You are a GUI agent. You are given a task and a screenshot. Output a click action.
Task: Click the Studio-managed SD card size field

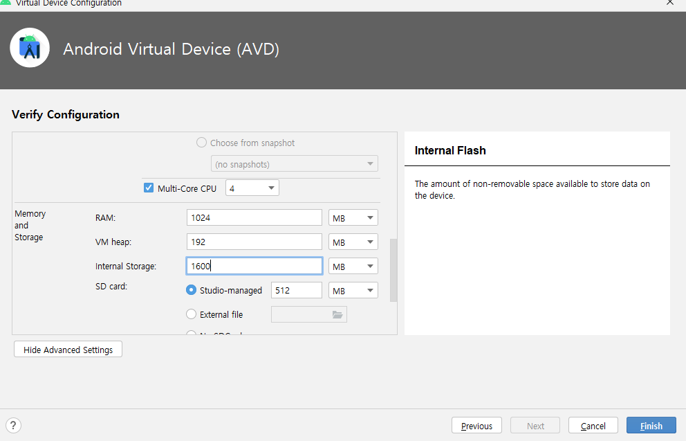click(x=297, y=290)
